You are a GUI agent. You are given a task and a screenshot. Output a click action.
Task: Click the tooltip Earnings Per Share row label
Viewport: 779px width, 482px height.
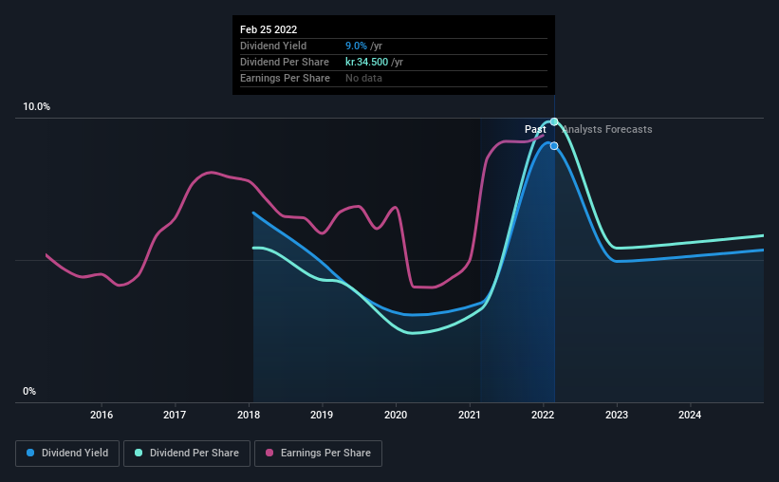click(285, 78)
